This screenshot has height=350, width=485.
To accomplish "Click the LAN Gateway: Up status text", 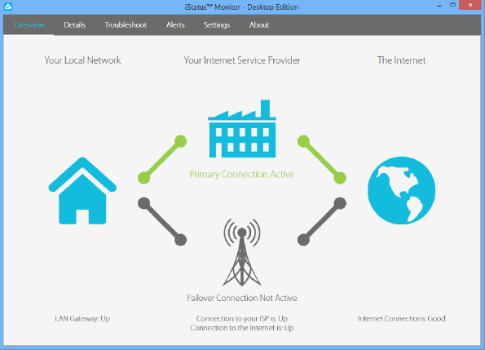I will (x=82, y=318).
